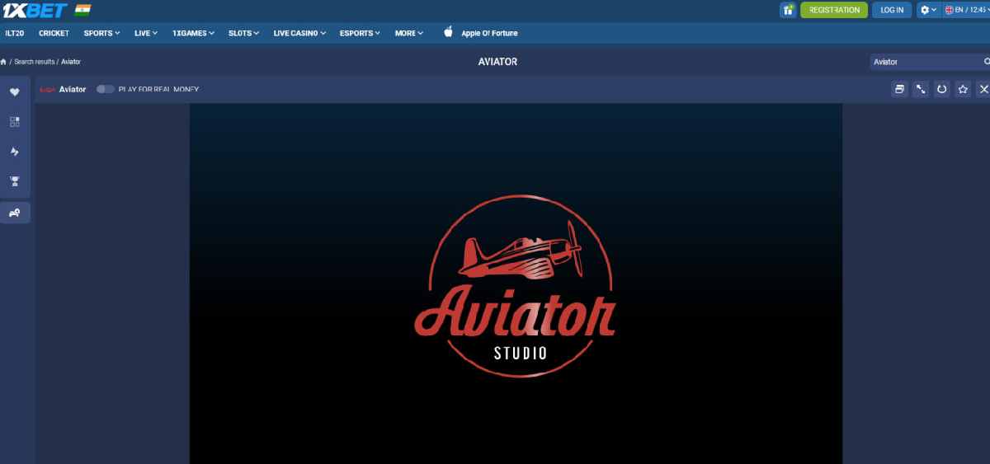Expand the Sports menu dropdown
990x464 pixels.
[x=101, y=33]
